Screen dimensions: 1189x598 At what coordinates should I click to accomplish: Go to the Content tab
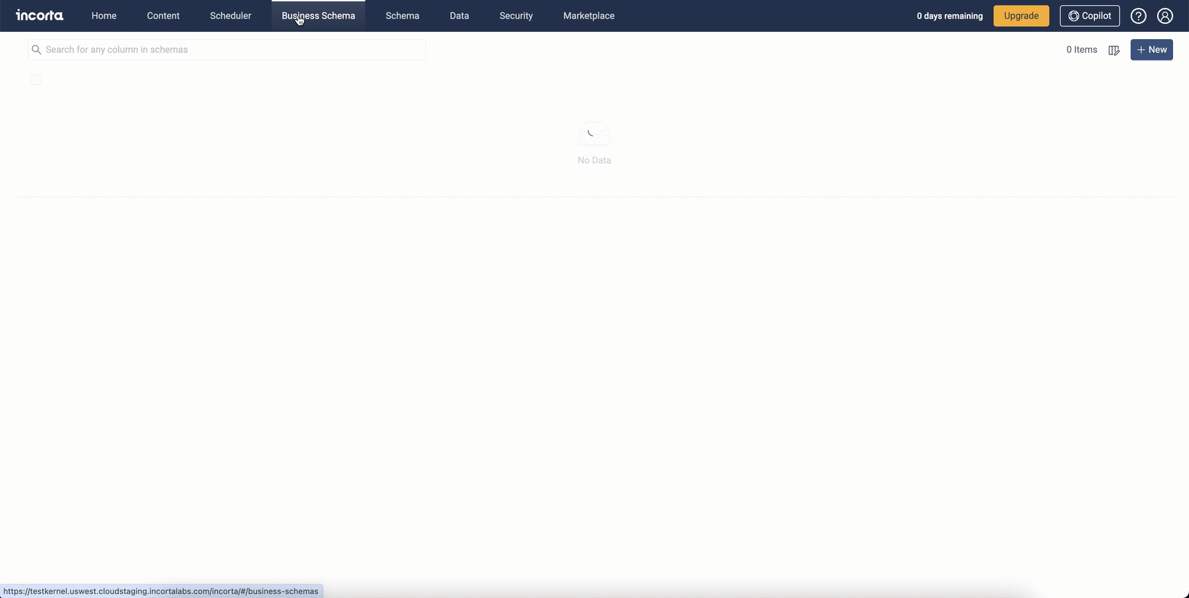coord(163,16)
